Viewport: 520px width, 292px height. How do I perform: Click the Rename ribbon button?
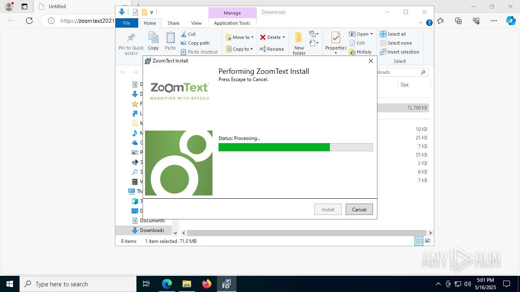click(272, 49)
